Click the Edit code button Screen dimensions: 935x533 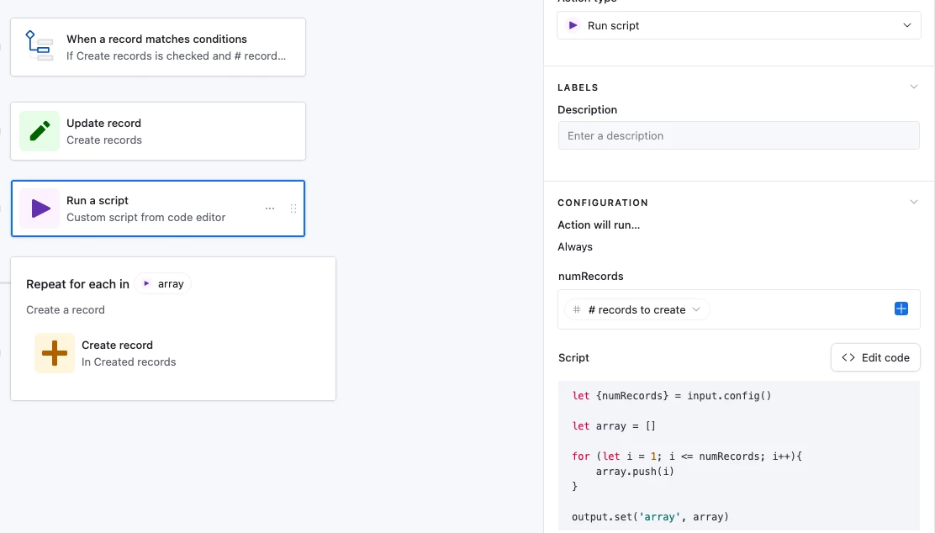[x=875, y=357]
